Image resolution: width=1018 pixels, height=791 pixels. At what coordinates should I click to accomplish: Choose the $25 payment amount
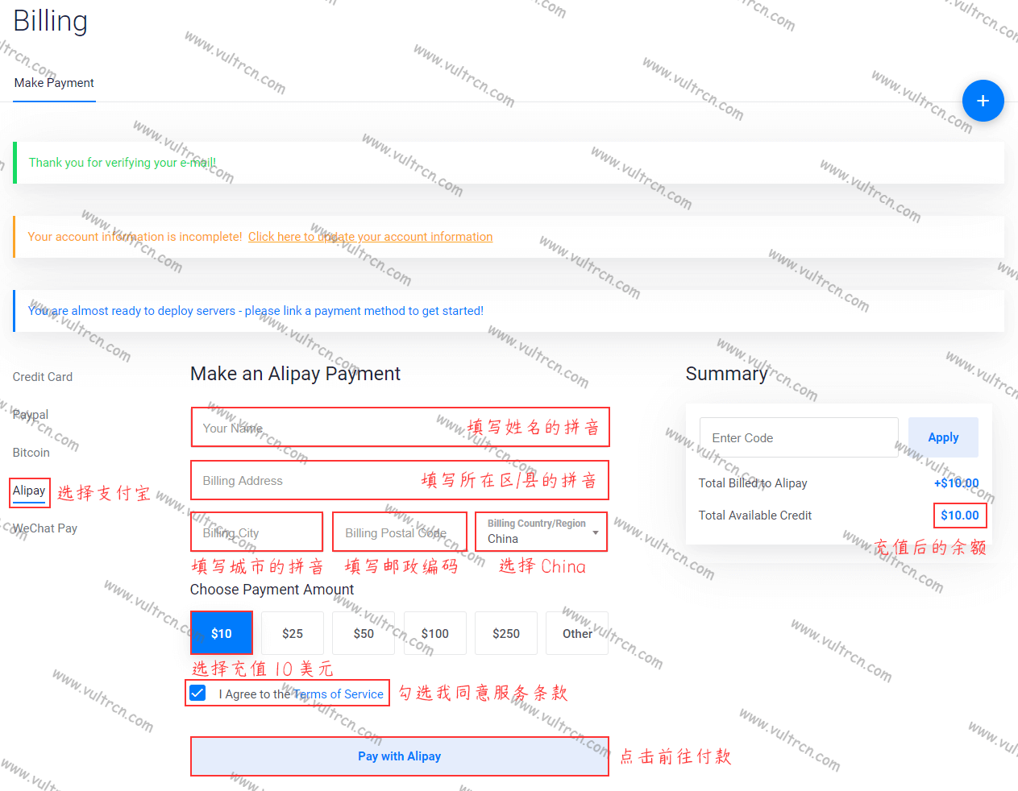tap(293, 633)
